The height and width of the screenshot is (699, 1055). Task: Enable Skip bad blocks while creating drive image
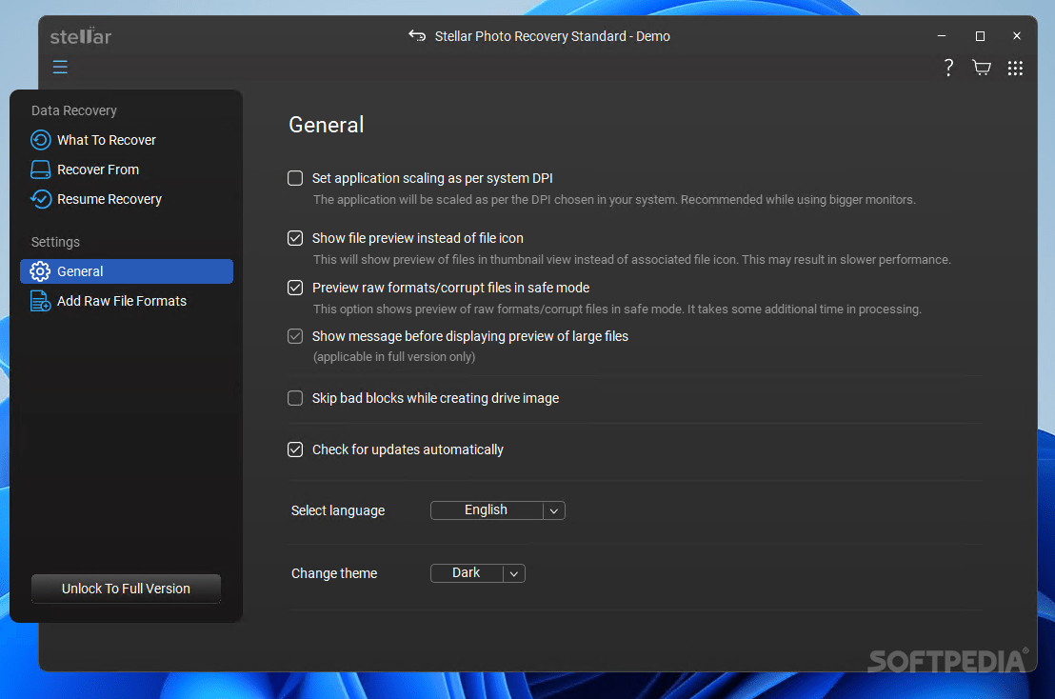(295, 398)
